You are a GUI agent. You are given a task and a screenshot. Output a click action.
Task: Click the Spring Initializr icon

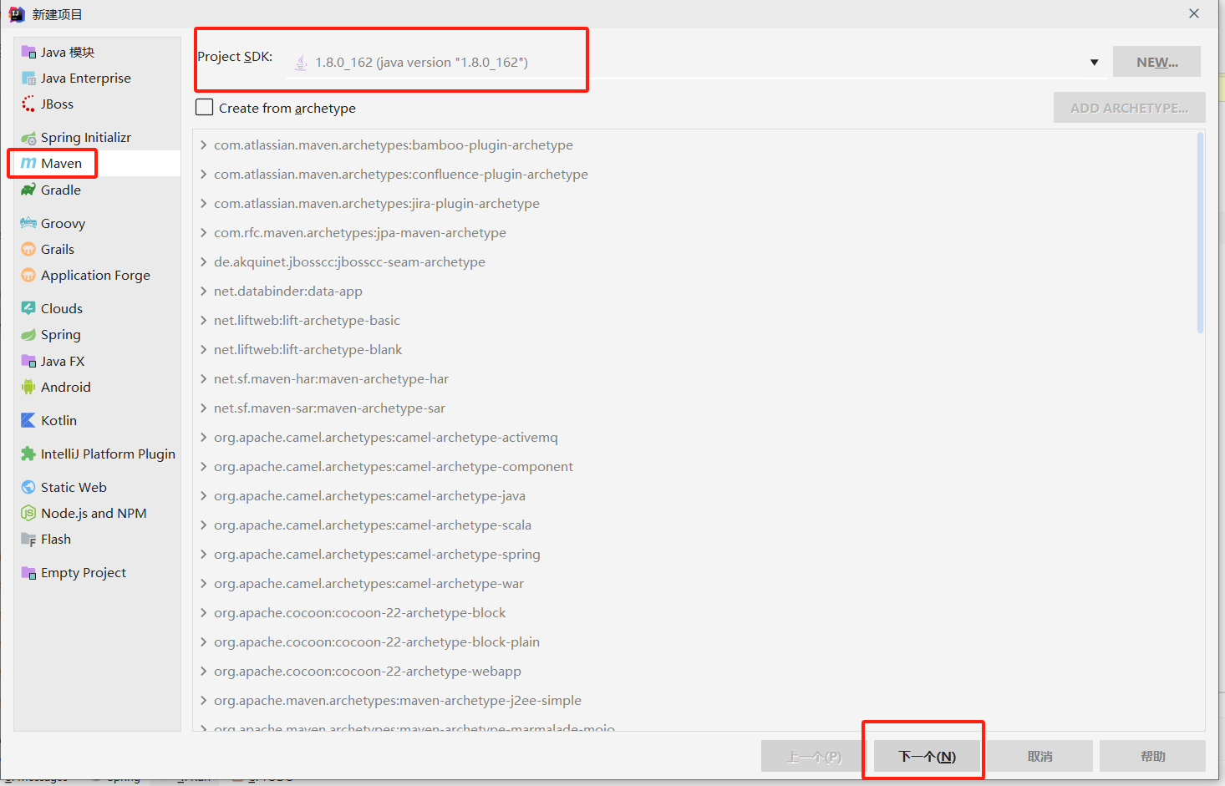tap(28, 138)
